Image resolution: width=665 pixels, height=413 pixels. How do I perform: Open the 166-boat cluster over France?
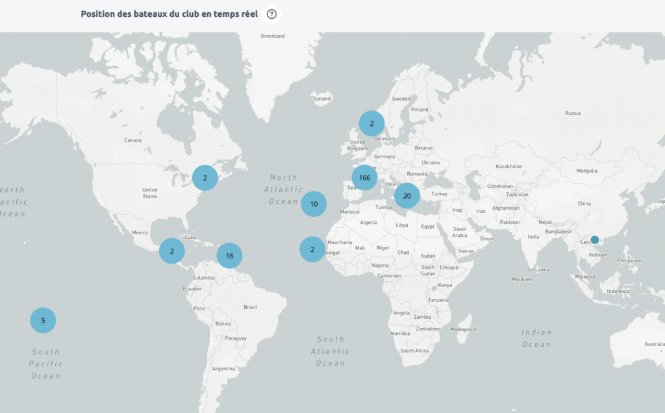click(364, 177)
